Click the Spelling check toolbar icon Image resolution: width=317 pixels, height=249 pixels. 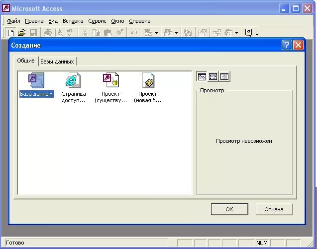pyautogui.click(x=71, y=32)
